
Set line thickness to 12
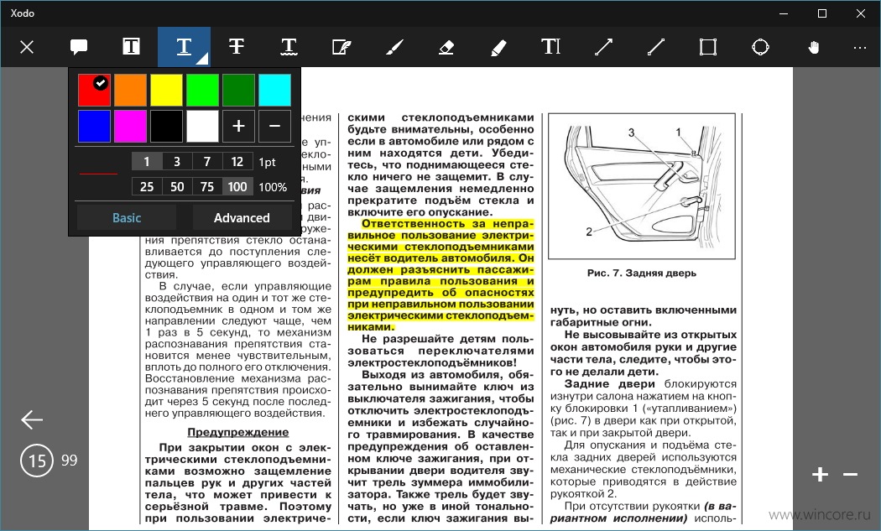237,162
